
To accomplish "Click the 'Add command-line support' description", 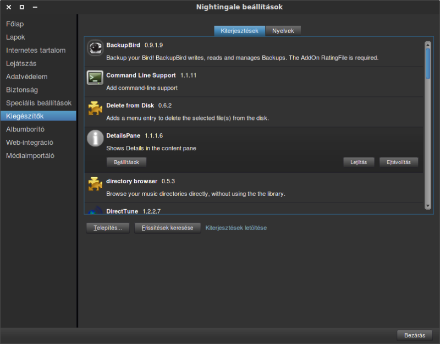I will pos(142,88).
